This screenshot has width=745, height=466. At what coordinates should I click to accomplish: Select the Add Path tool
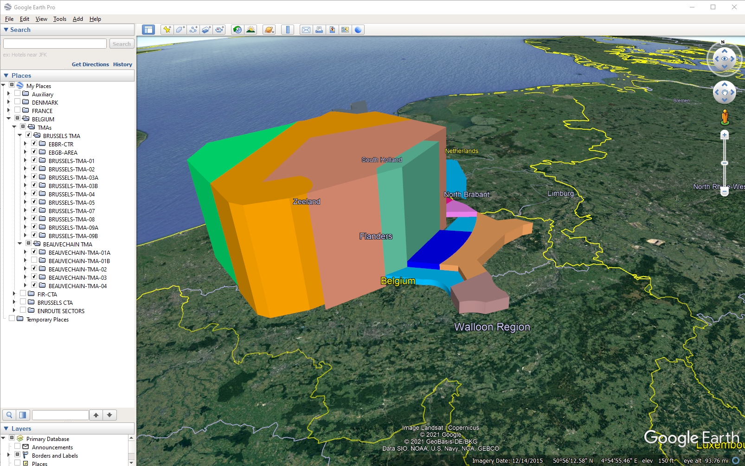(x=193, y=30)
